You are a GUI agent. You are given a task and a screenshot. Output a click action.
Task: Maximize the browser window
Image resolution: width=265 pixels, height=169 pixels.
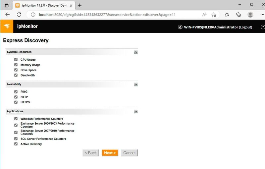[252, 5]
